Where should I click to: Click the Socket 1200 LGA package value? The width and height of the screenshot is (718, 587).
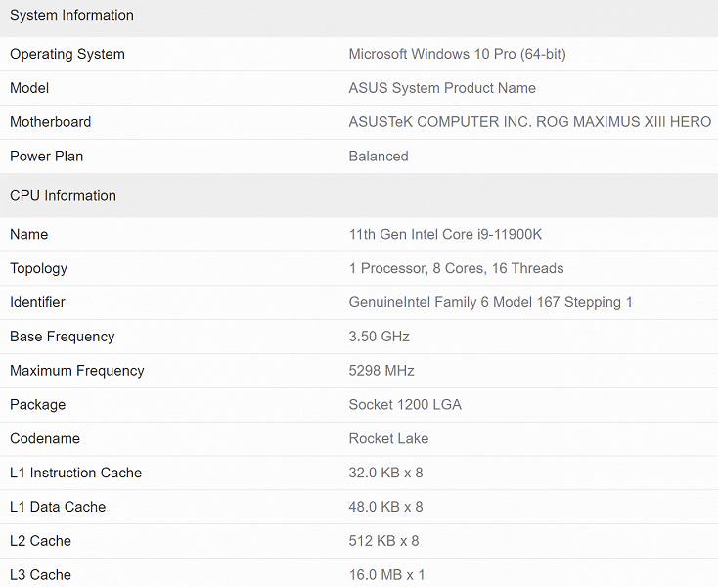405,405
